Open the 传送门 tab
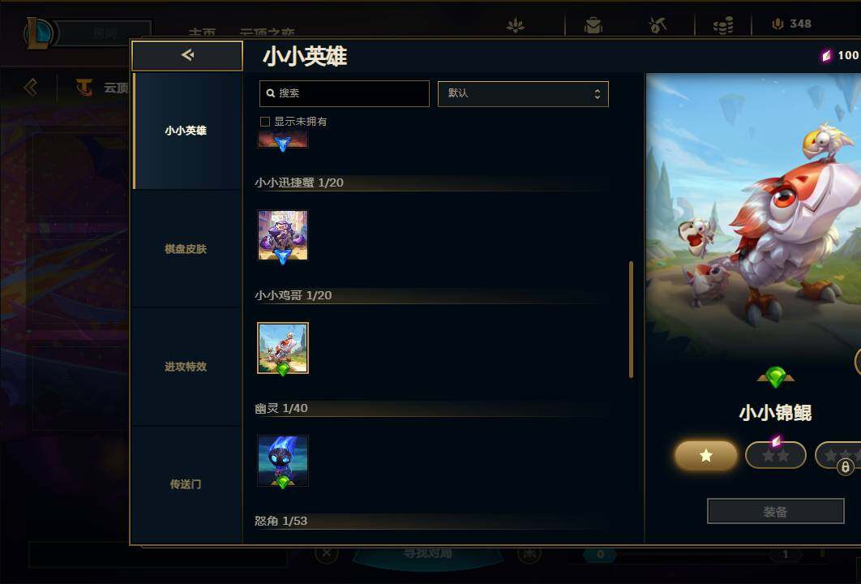The height and width of the screenshot is (584, 861). coord(186,484)
